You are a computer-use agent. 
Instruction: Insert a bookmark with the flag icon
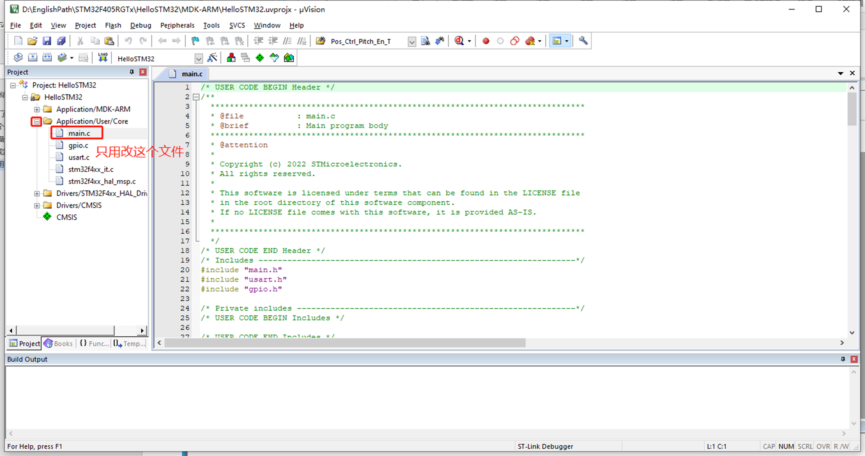coord(196,41)
